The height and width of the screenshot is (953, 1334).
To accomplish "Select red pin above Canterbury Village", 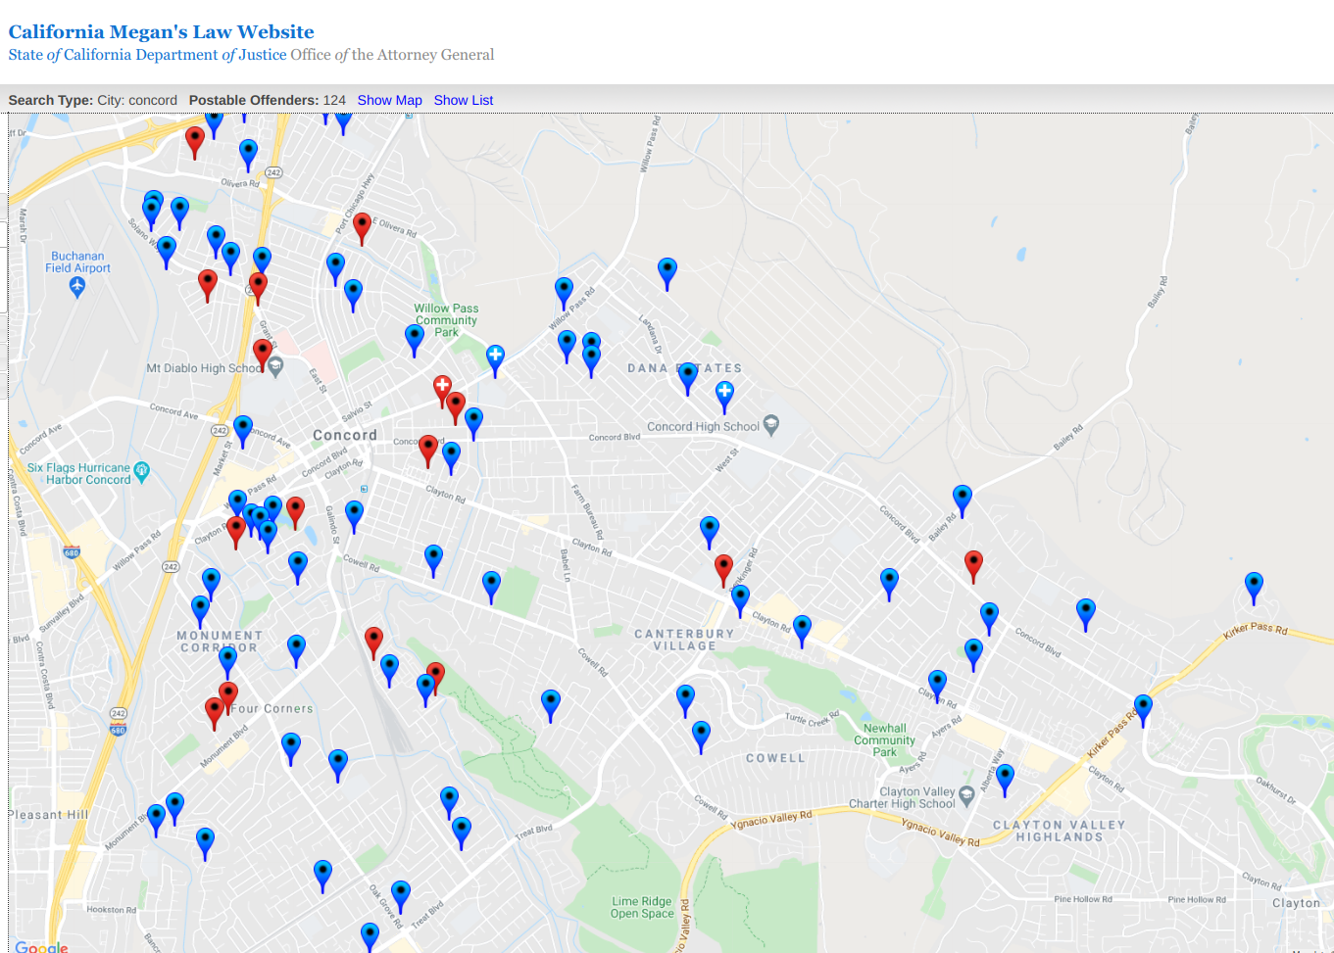I will tap(723, 567).
